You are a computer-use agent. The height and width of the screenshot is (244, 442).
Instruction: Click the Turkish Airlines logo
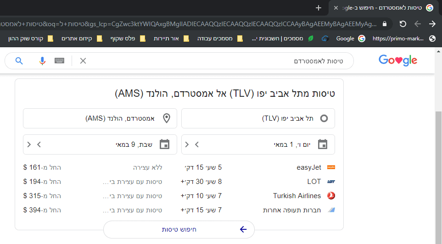(x=331, y=195)
